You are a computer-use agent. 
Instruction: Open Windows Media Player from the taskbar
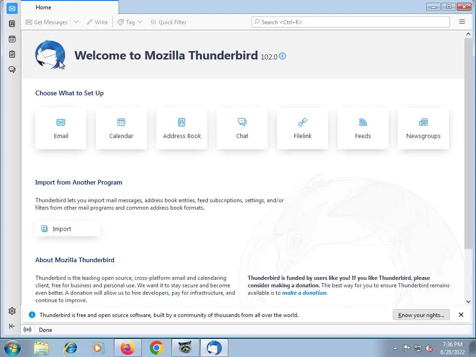[x=99, y=348]
